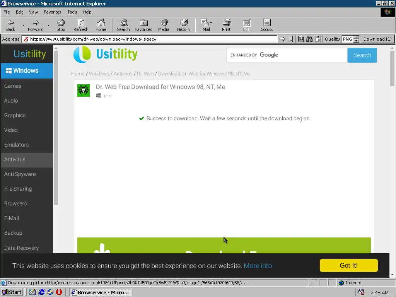Image resolution: width=396 pixels, height=297 pixels.
Task: Click the Usitility sidebar logo text
Action: coord(29,54)
